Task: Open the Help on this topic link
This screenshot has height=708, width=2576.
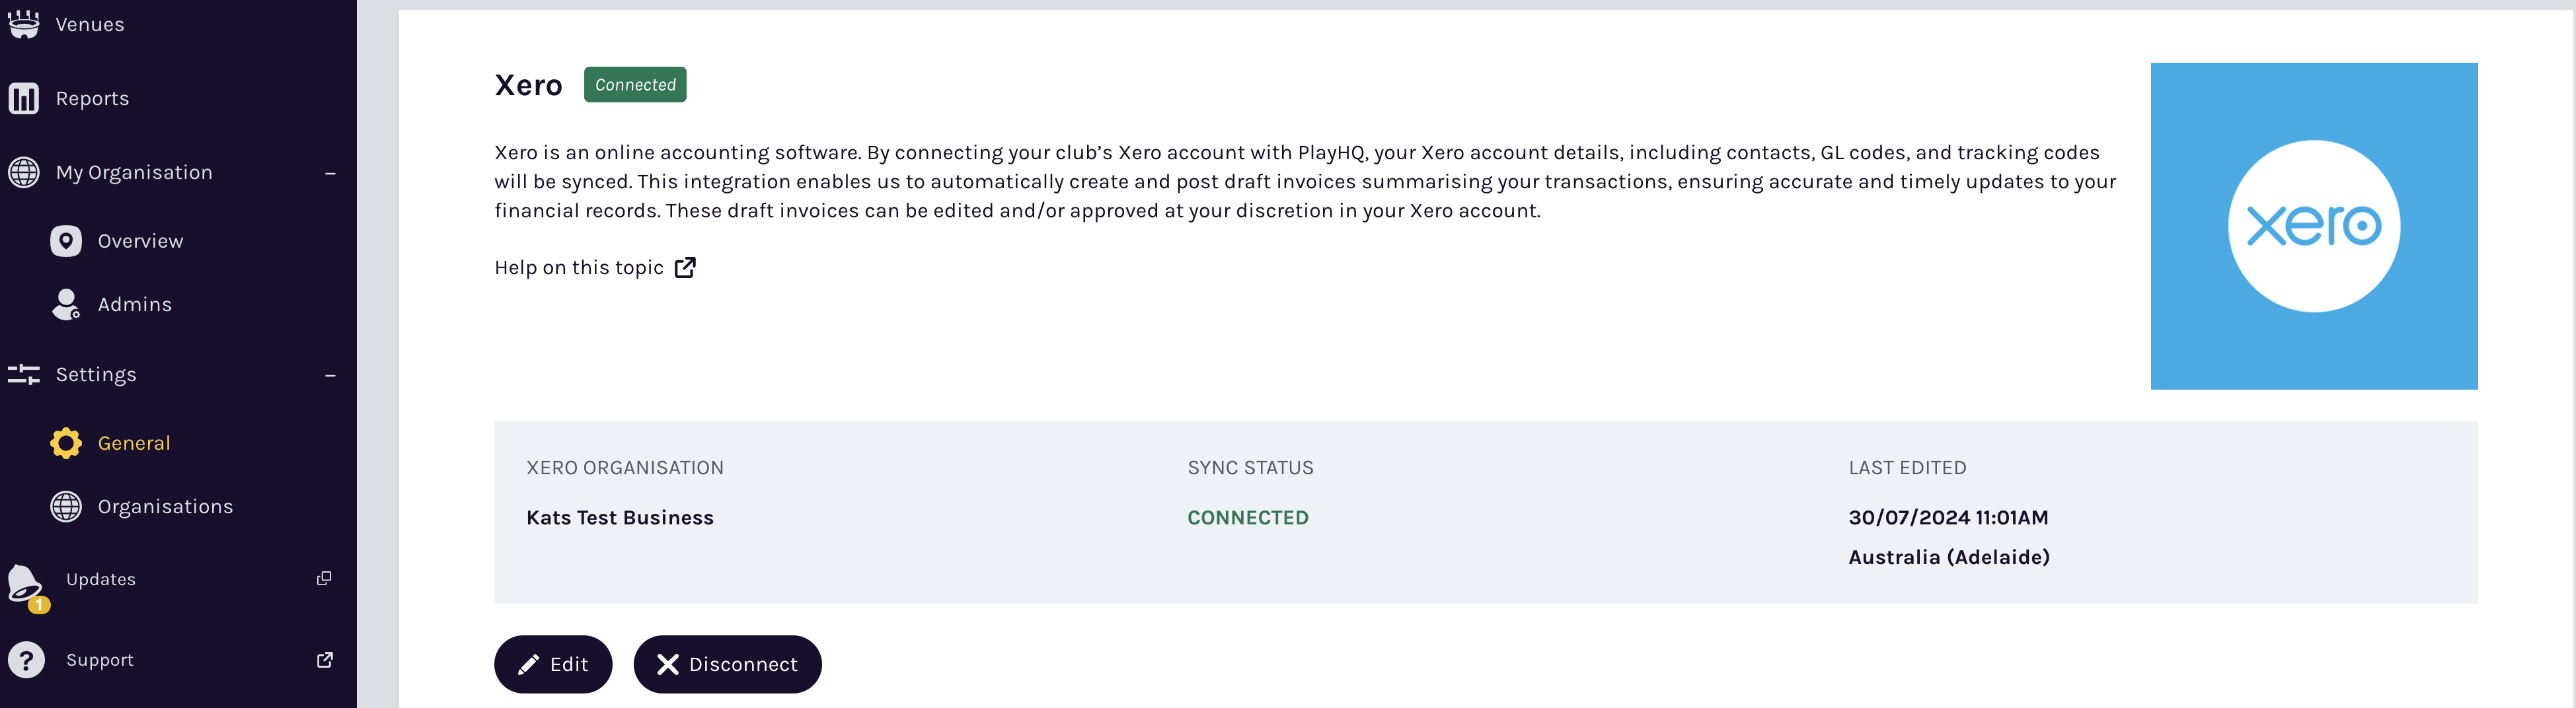Action: pyautogui.click(x=579, y=267)
